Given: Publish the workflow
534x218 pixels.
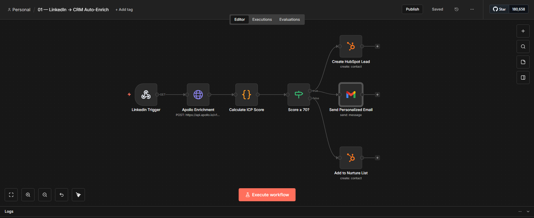Looking at the screenshot, I should (412, 9).
